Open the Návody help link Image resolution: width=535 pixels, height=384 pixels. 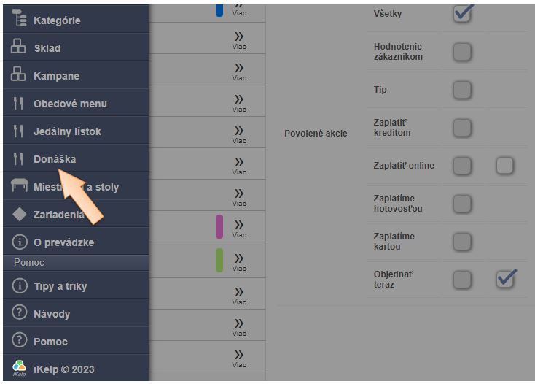52,314
